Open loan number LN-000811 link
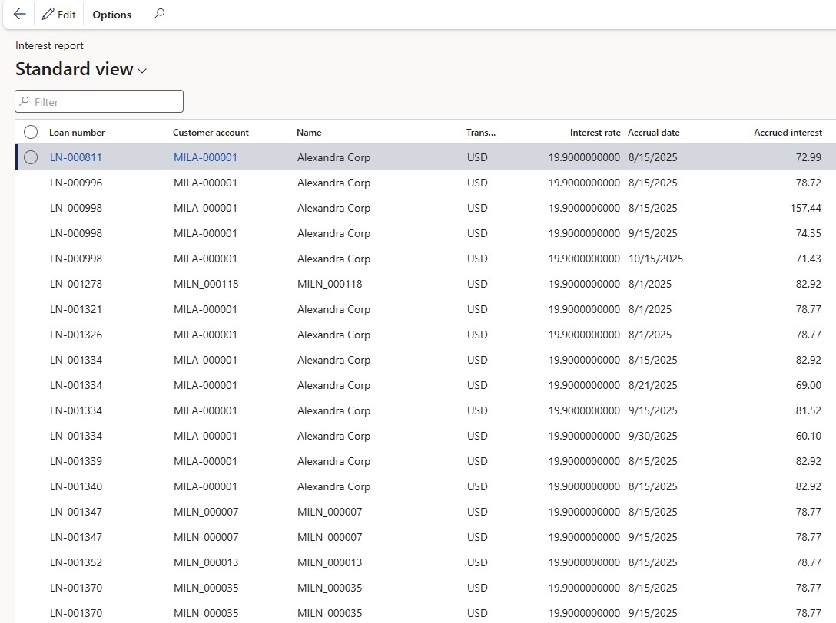This screenshot has width=836, height=623. tap(76, 157)
